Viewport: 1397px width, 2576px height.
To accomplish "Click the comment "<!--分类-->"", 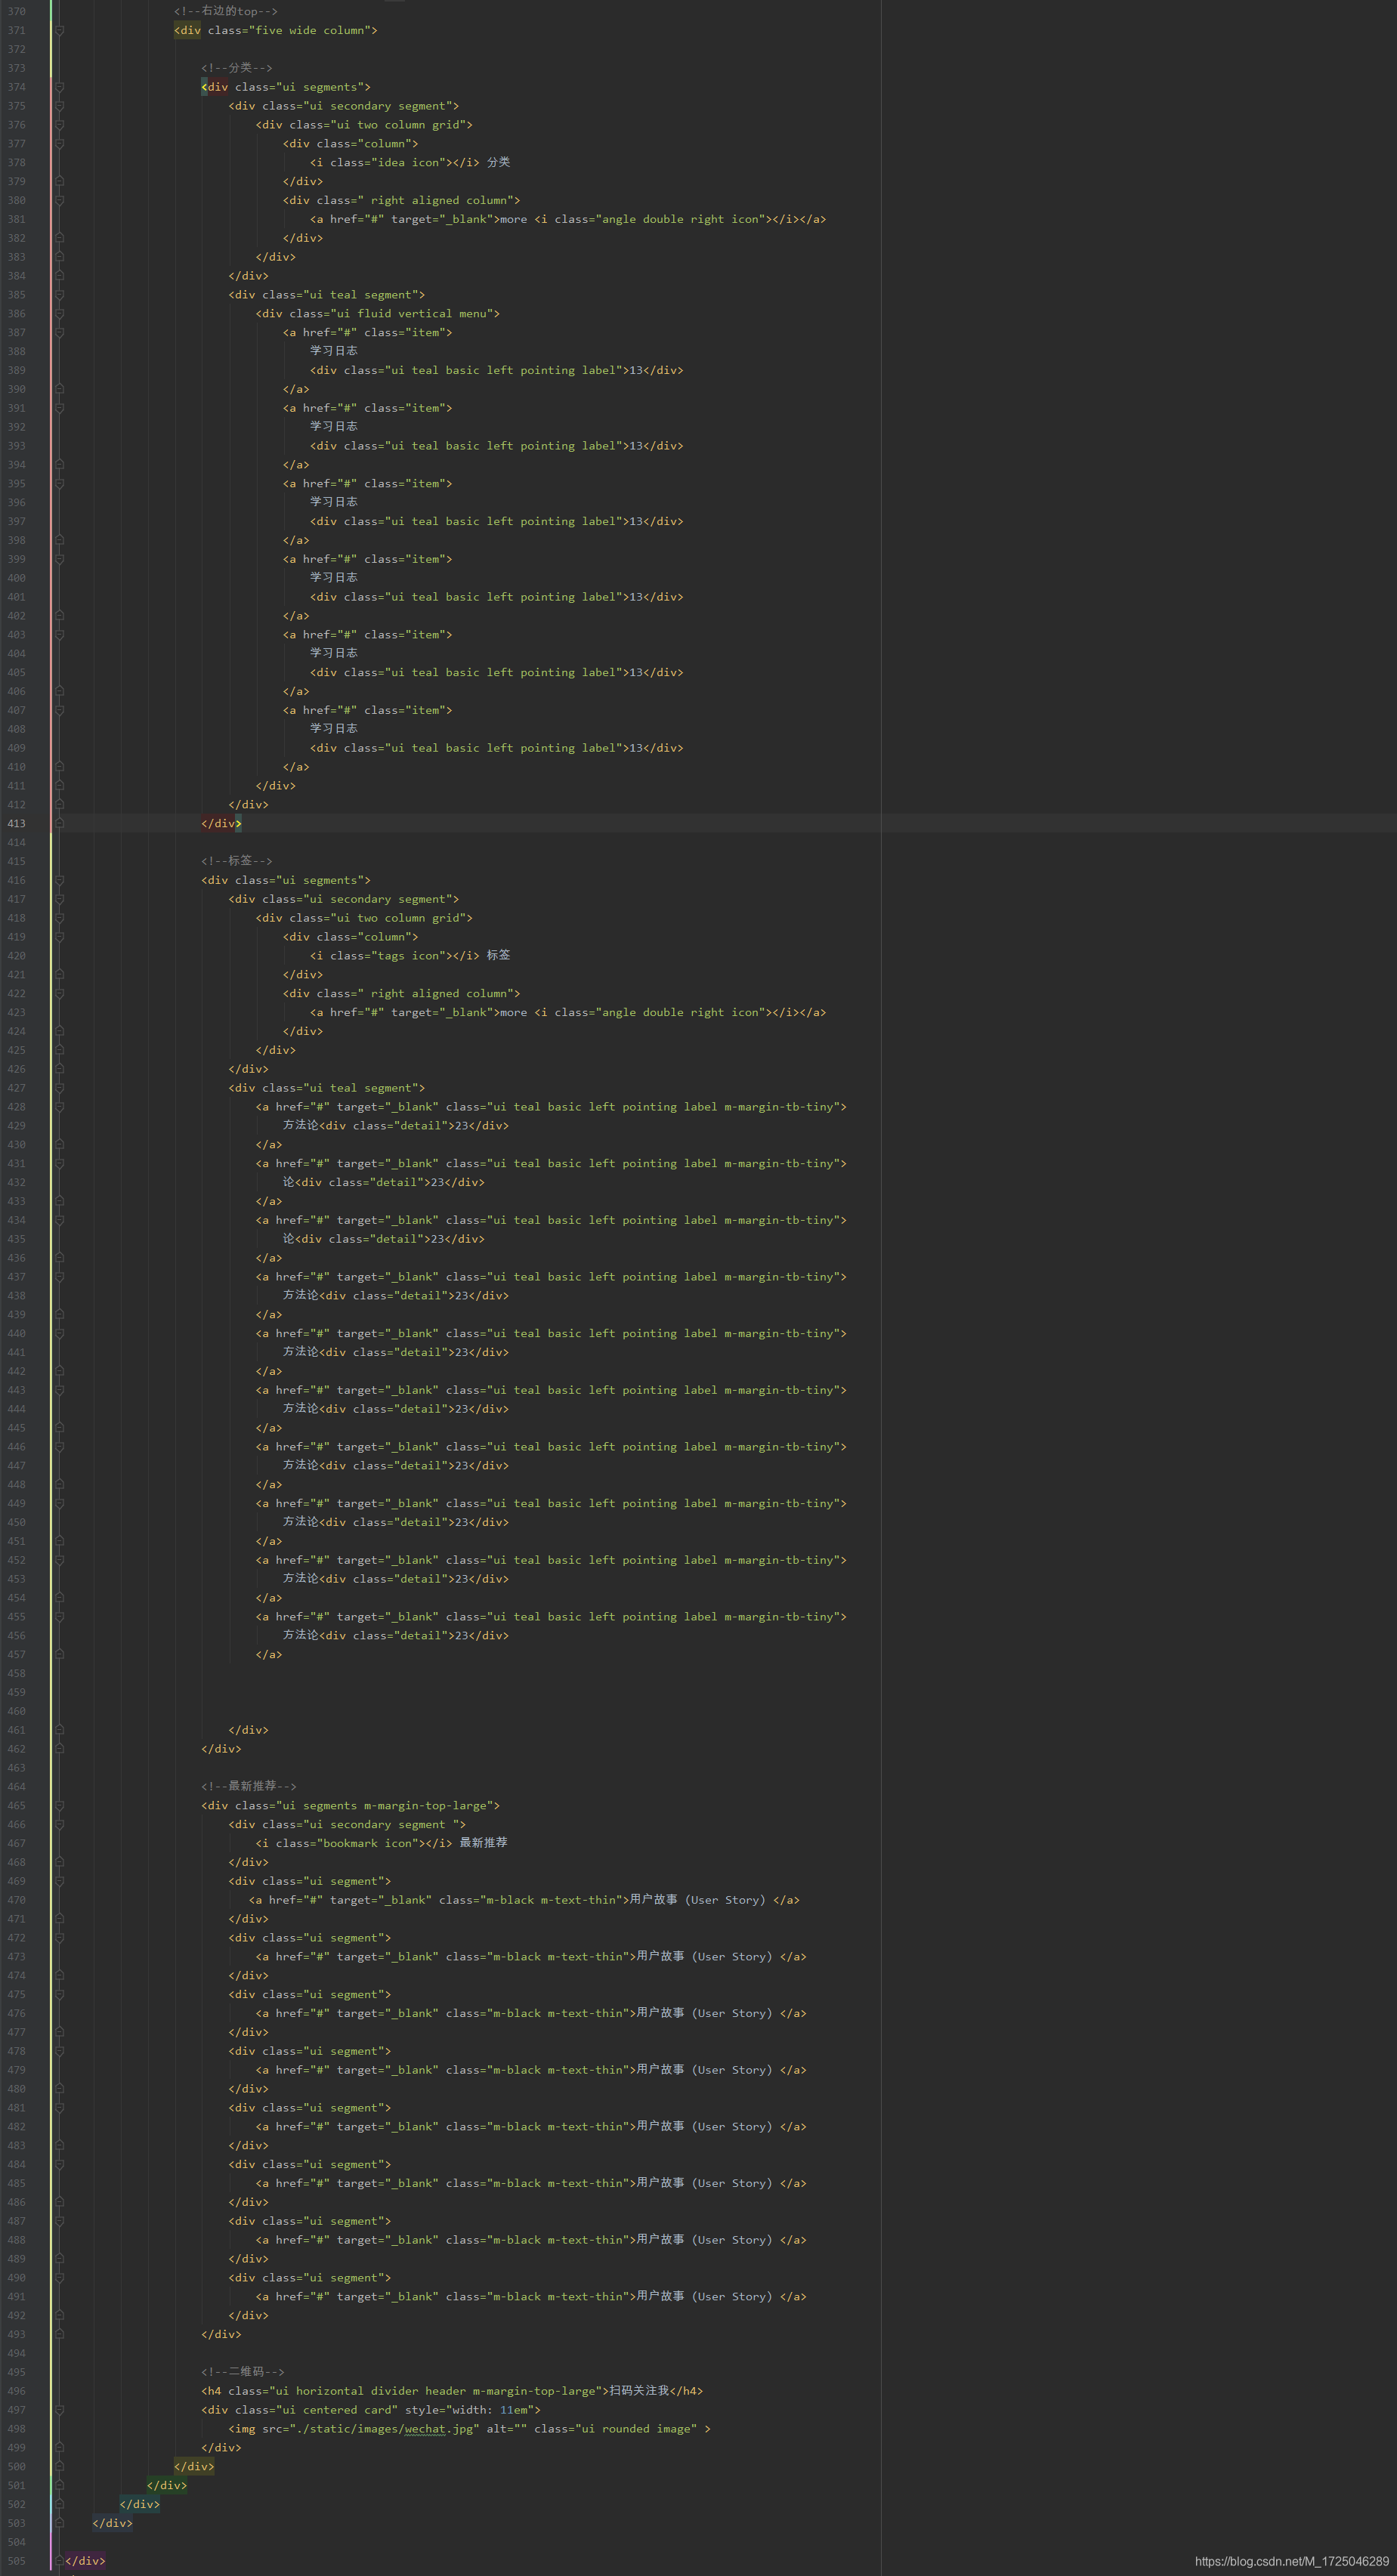I will (237, 68).
